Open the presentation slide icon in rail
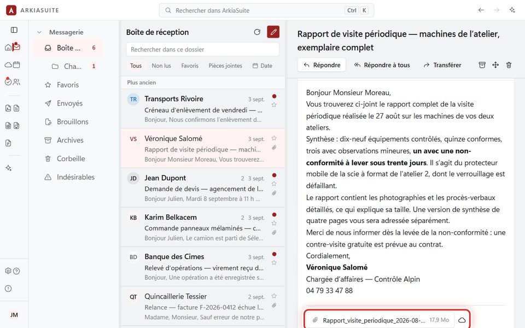525x328 pixels. tap(16, 126)
